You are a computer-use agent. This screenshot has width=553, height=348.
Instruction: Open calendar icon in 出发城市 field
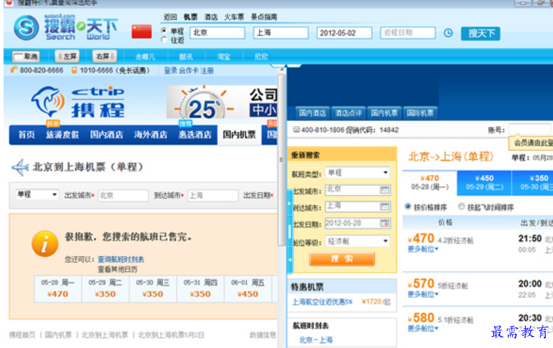[384, 190]
